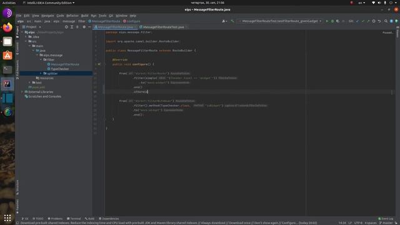400x225 pixels.
Task: Expand all in Project panel
Action: [x=72, y=27]
